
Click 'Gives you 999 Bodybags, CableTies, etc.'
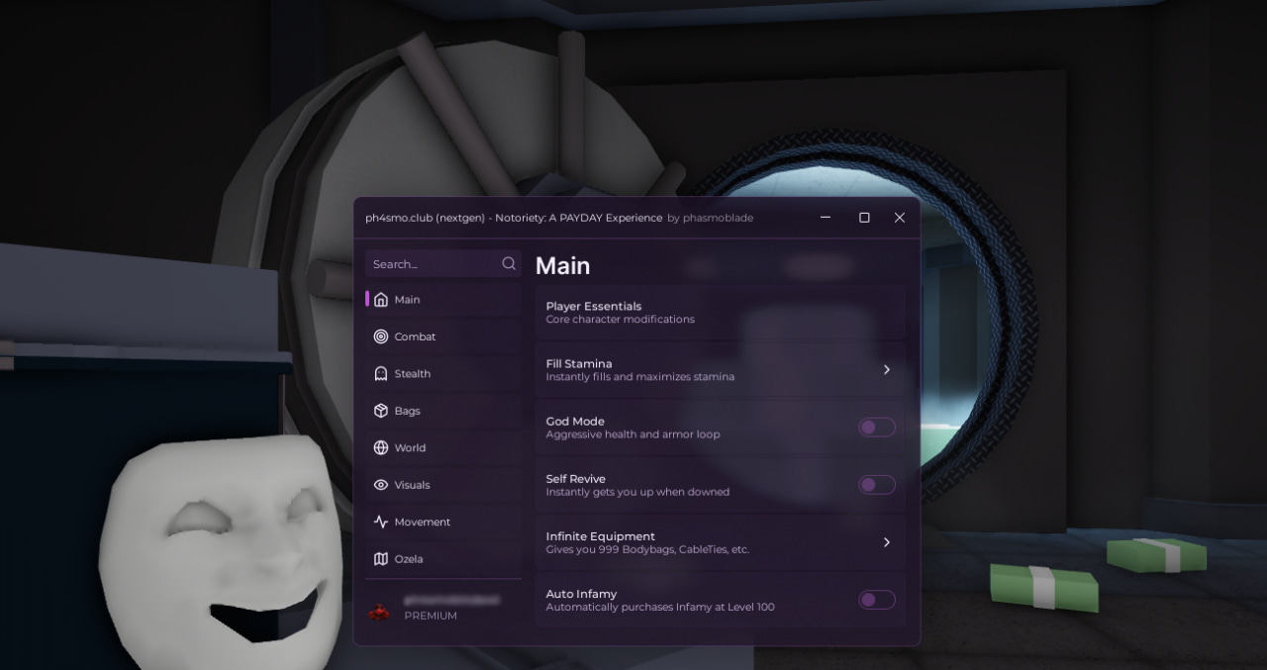coord(647,549)
